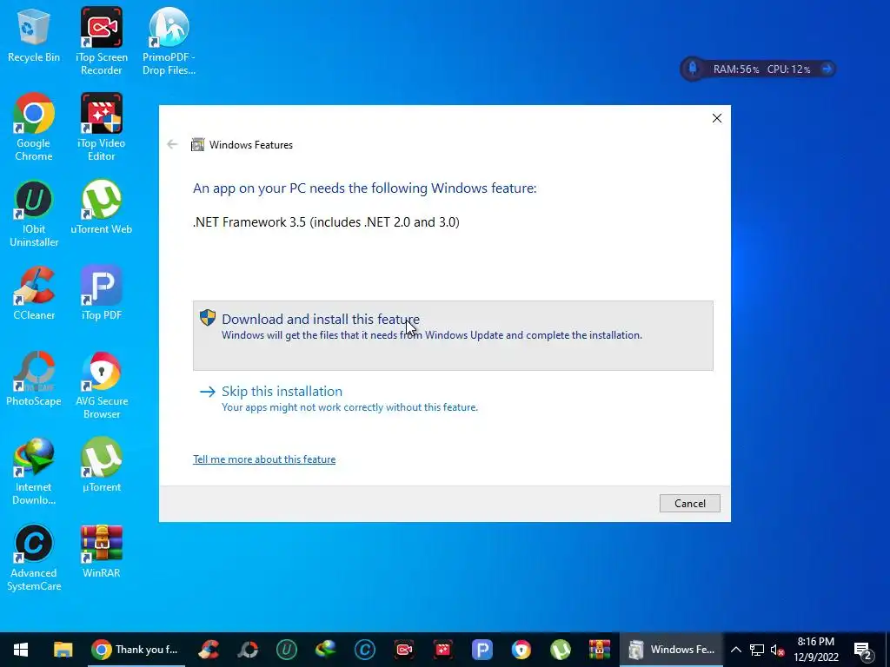The height and width of the screenshot is (667, 890).
Task: Select the uTorrent Web desktop icon
Action: (x=101, y=207)
